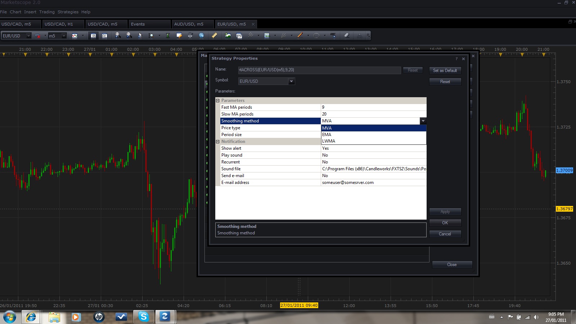
Task: Open Skype from the taskbar
Action: click(x=143, y=317)
